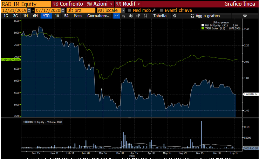Open the end date calendar picker

click(63, 11)
